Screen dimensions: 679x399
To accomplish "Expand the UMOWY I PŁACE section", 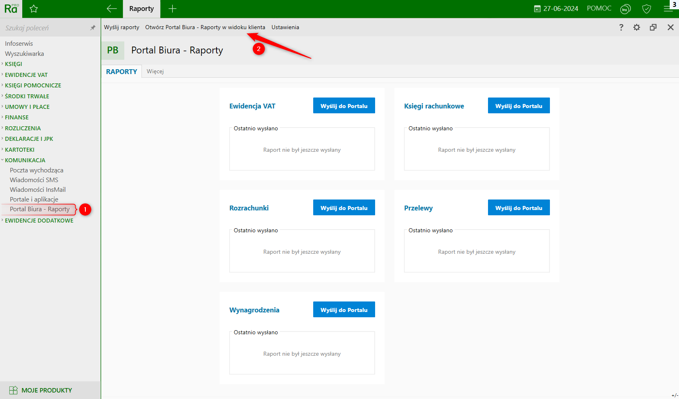I will point(27,107).
